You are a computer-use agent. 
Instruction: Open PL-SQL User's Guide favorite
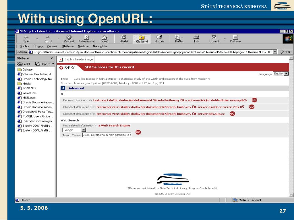point(35,116)
